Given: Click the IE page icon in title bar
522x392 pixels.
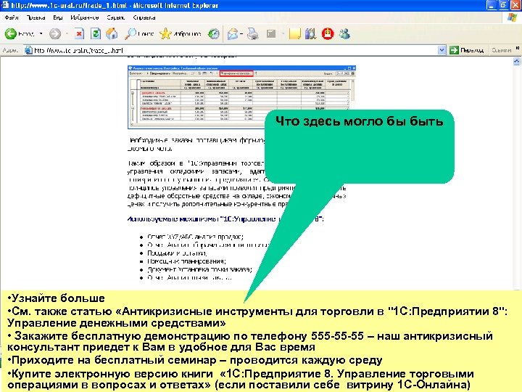Looking at the screenshot, I should click(5, 5).
